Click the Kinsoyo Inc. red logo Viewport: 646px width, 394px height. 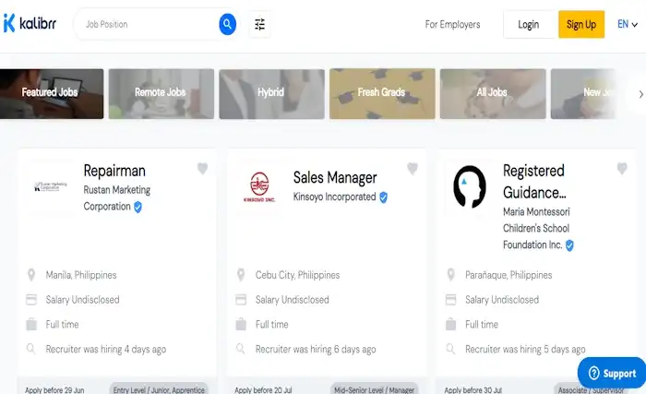point(259,187)
